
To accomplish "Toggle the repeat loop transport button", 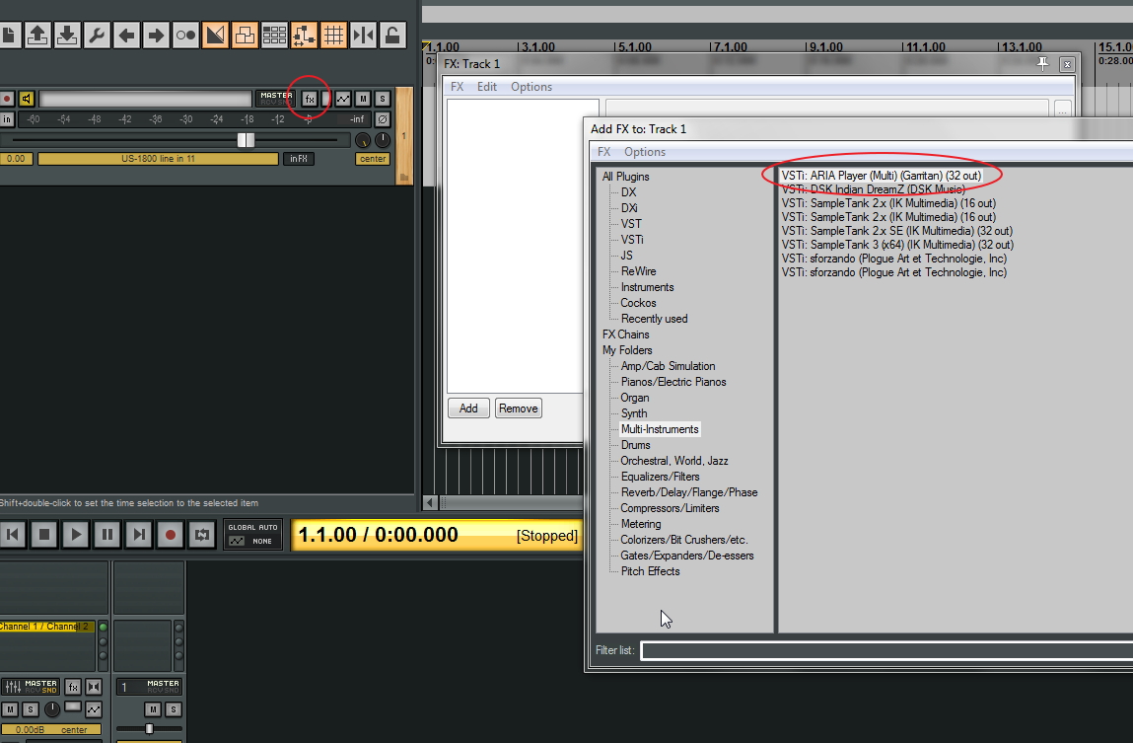I will pos(201,535).
